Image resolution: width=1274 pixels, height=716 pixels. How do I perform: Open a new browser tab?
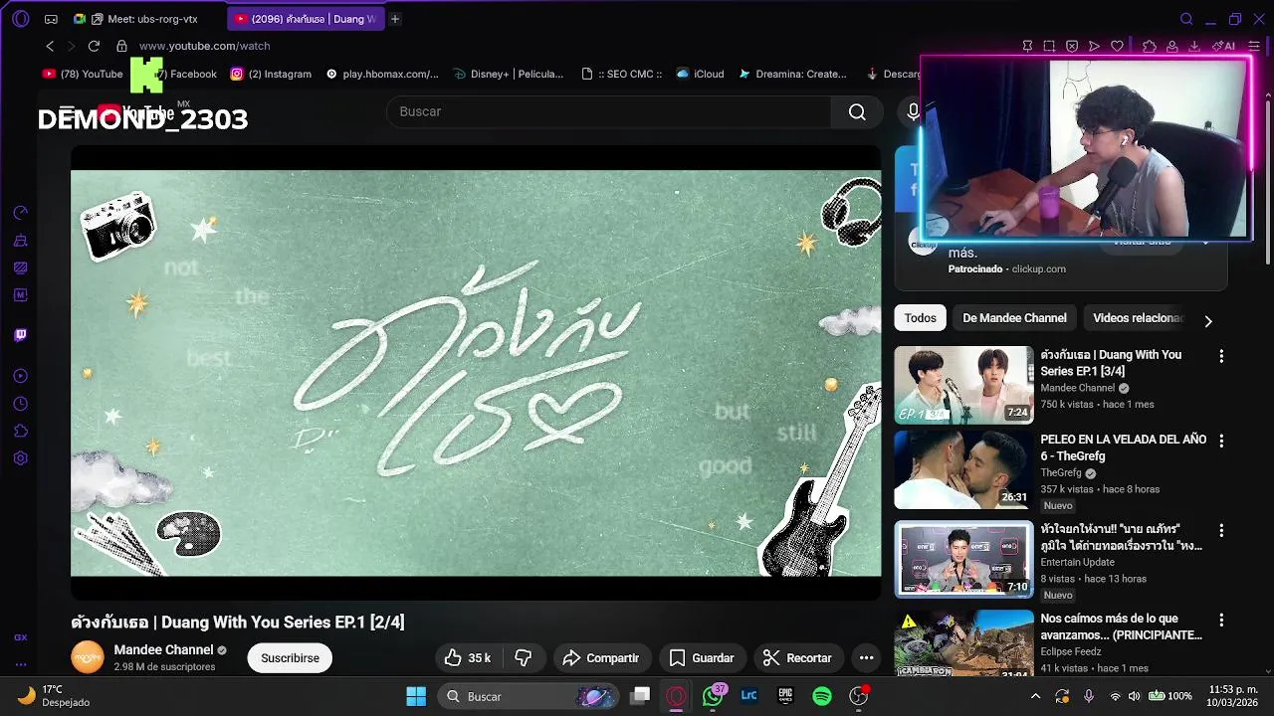click(x=395, y=19)
